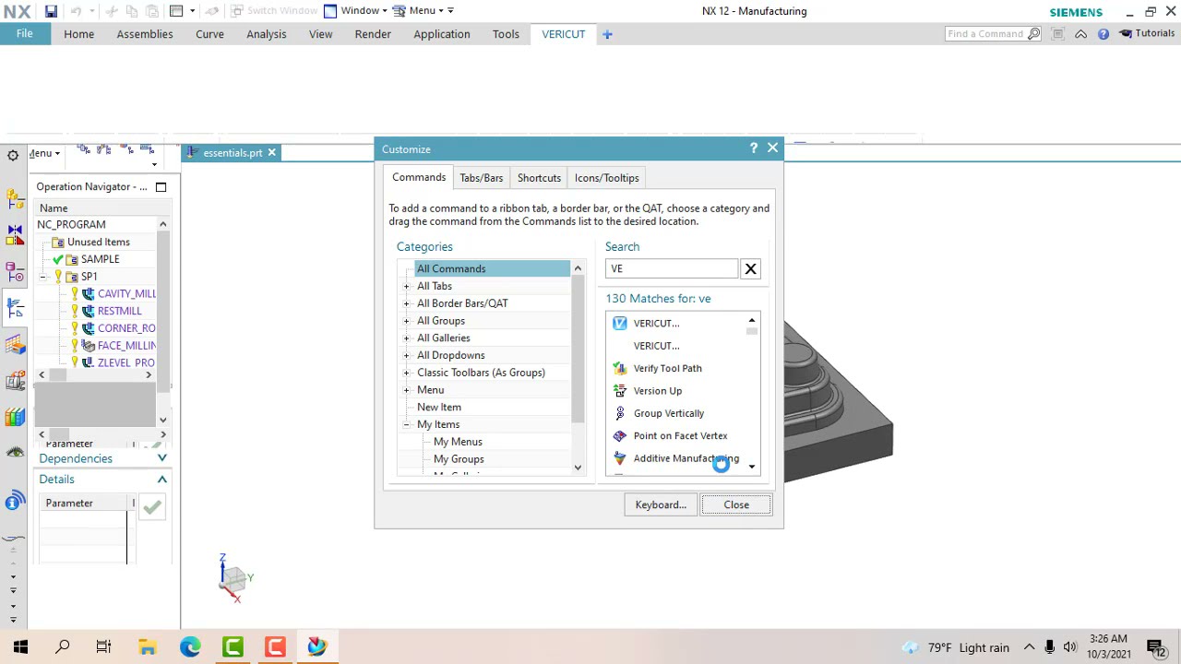Screen dimensions: 1181x664
Task: Click Close button in Customize dialog
Action: [x=736, y=504]
